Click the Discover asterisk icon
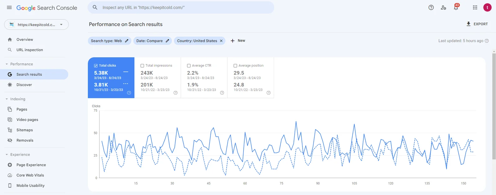 point(10,85)
